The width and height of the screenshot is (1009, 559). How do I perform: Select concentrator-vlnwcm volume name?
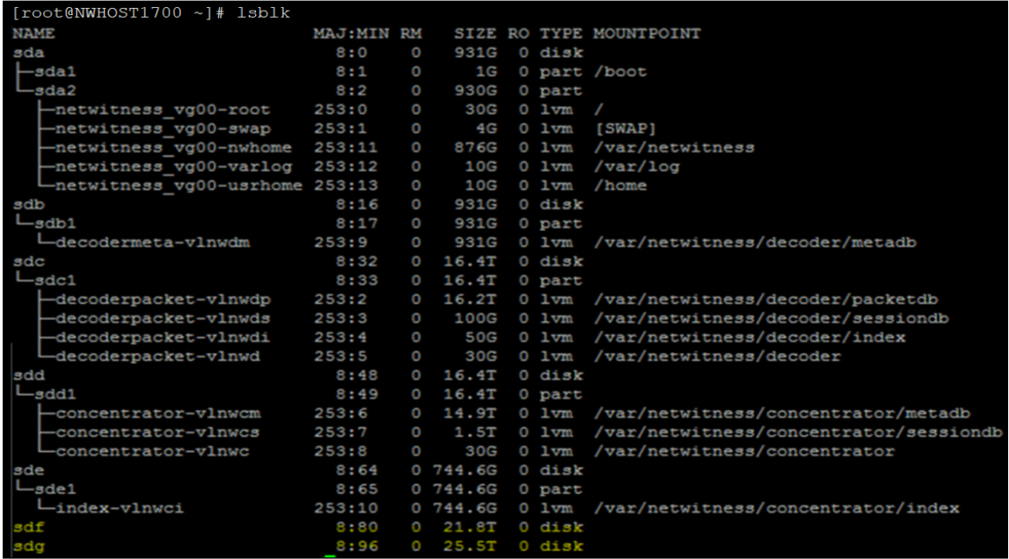pyautogui.click(x=158, y=413)
